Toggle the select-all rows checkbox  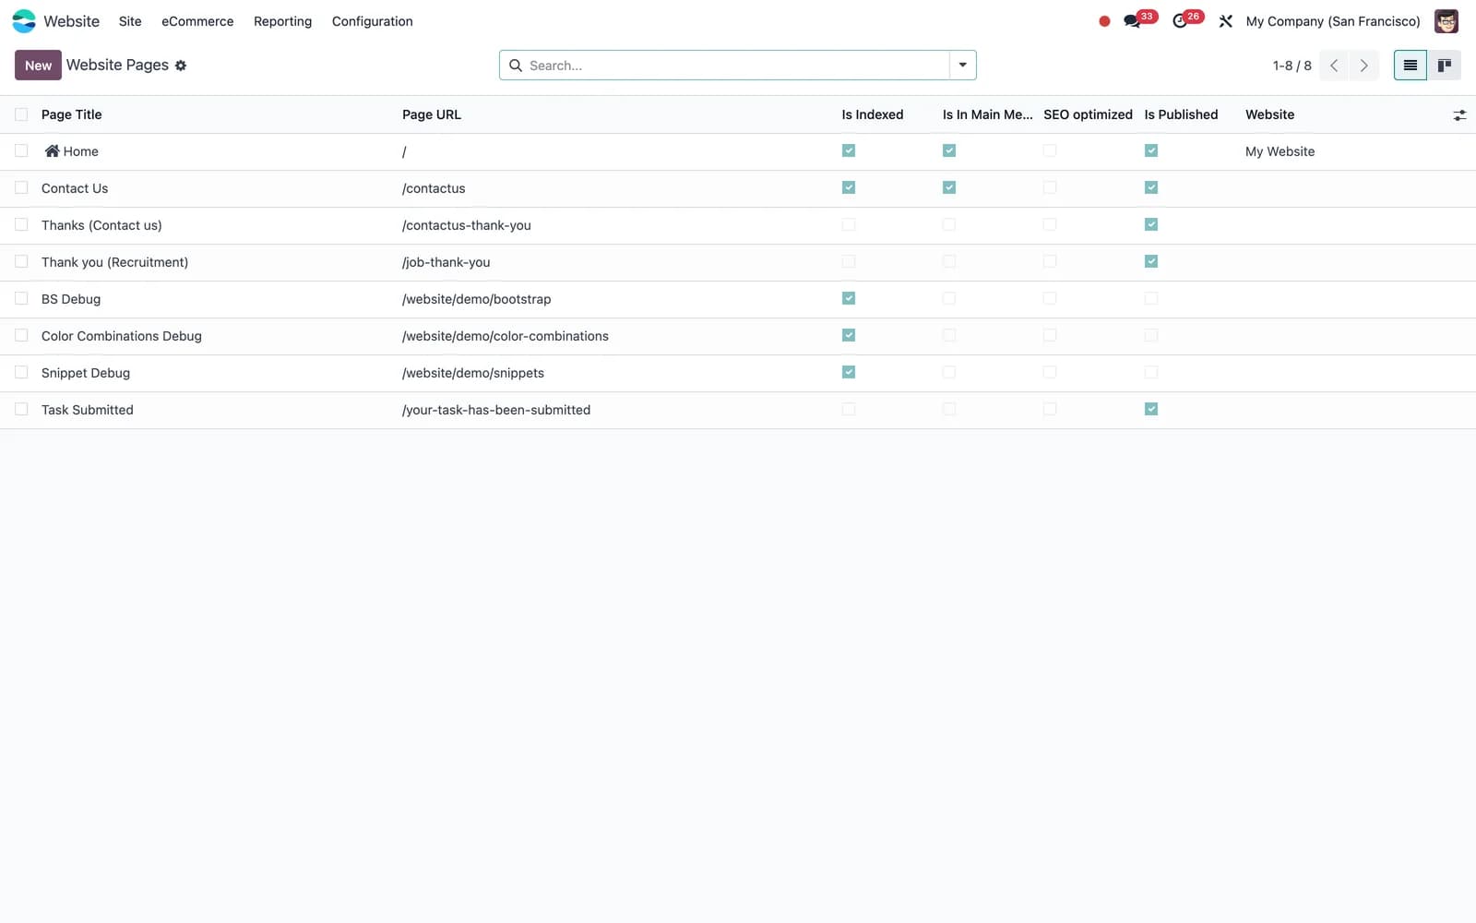[x=21, y=114]
